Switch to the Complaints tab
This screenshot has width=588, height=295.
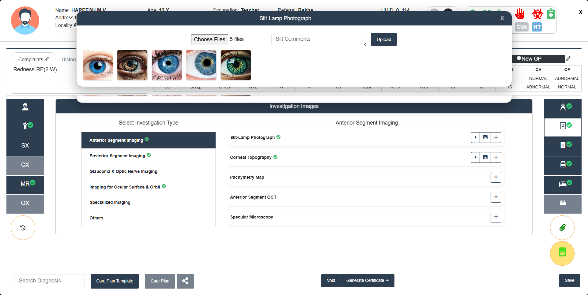click(x=33, y=59)
